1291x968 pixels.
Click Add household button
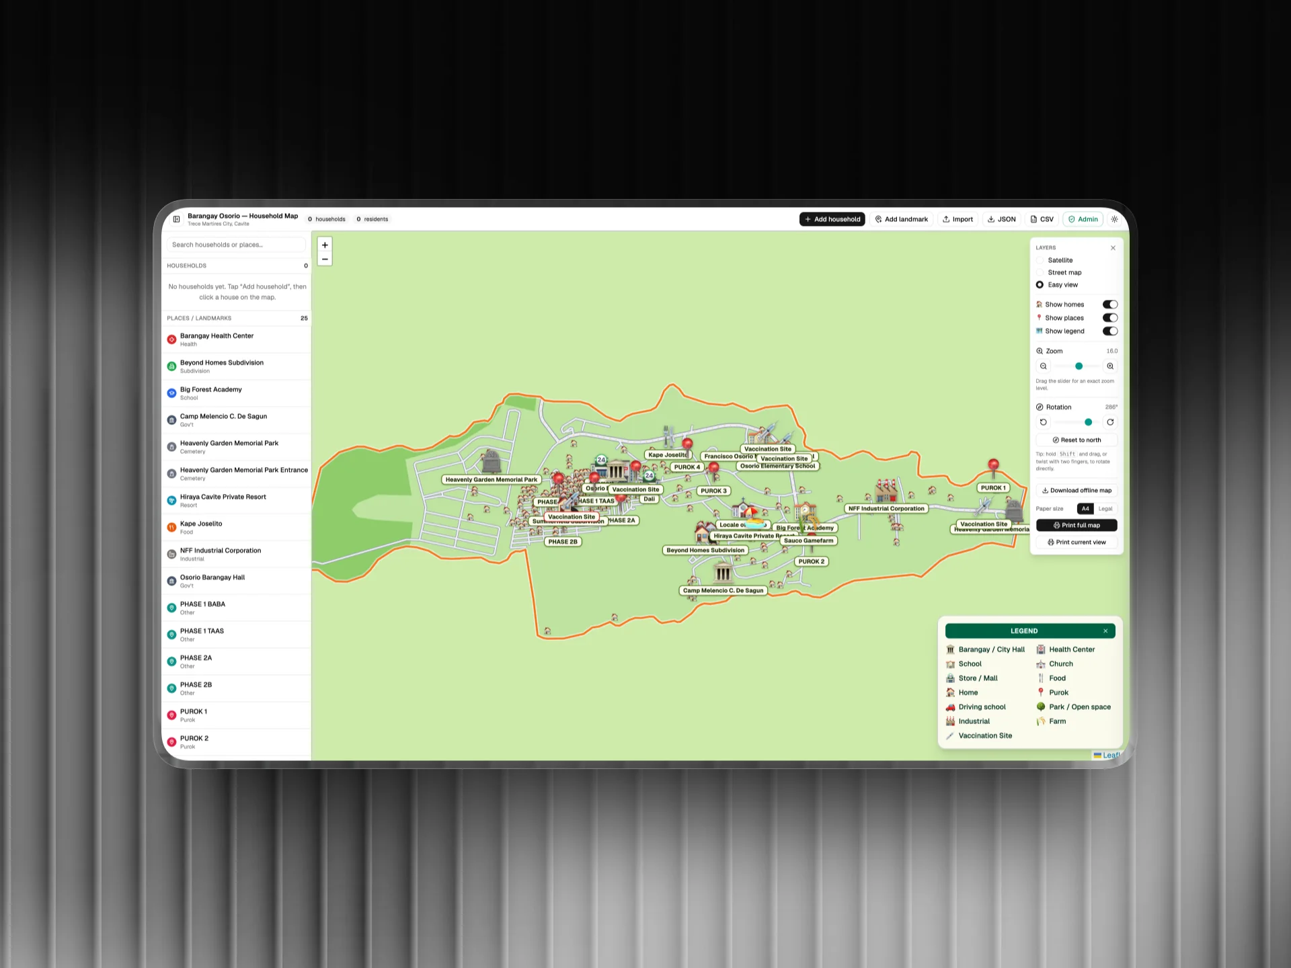832,219
